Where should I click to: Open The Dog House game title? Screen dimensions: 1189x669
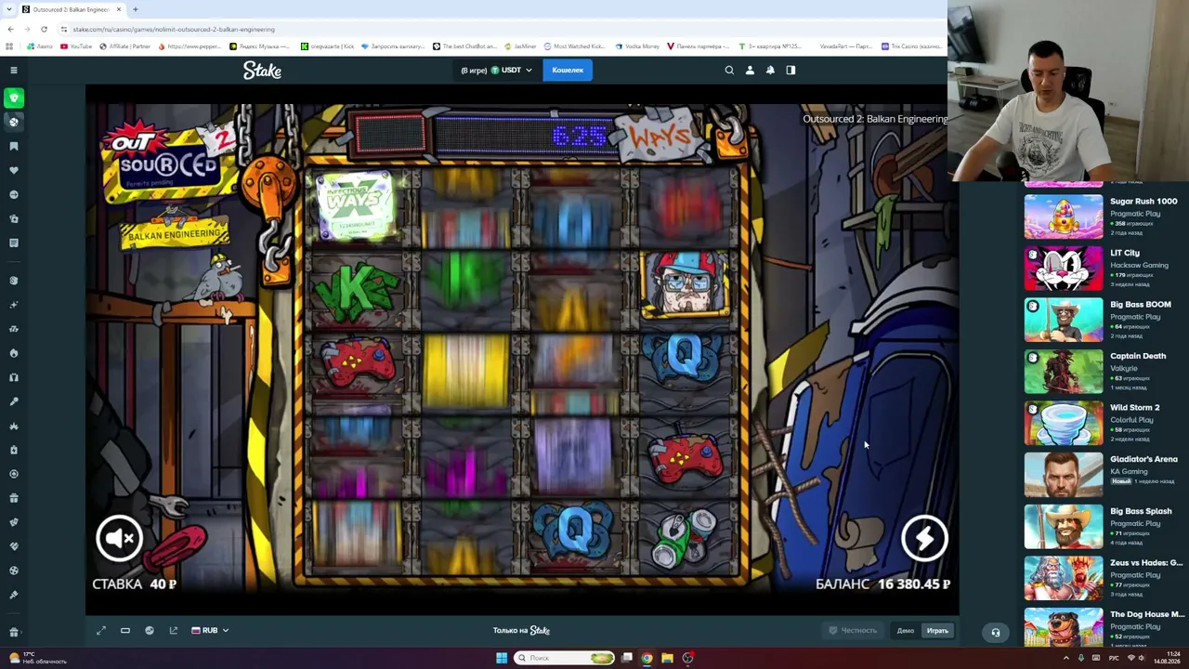1147,614
